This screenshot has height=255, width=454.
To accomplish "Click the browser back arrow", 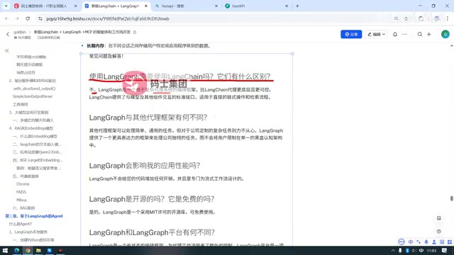I will click(x=6, y=18).
